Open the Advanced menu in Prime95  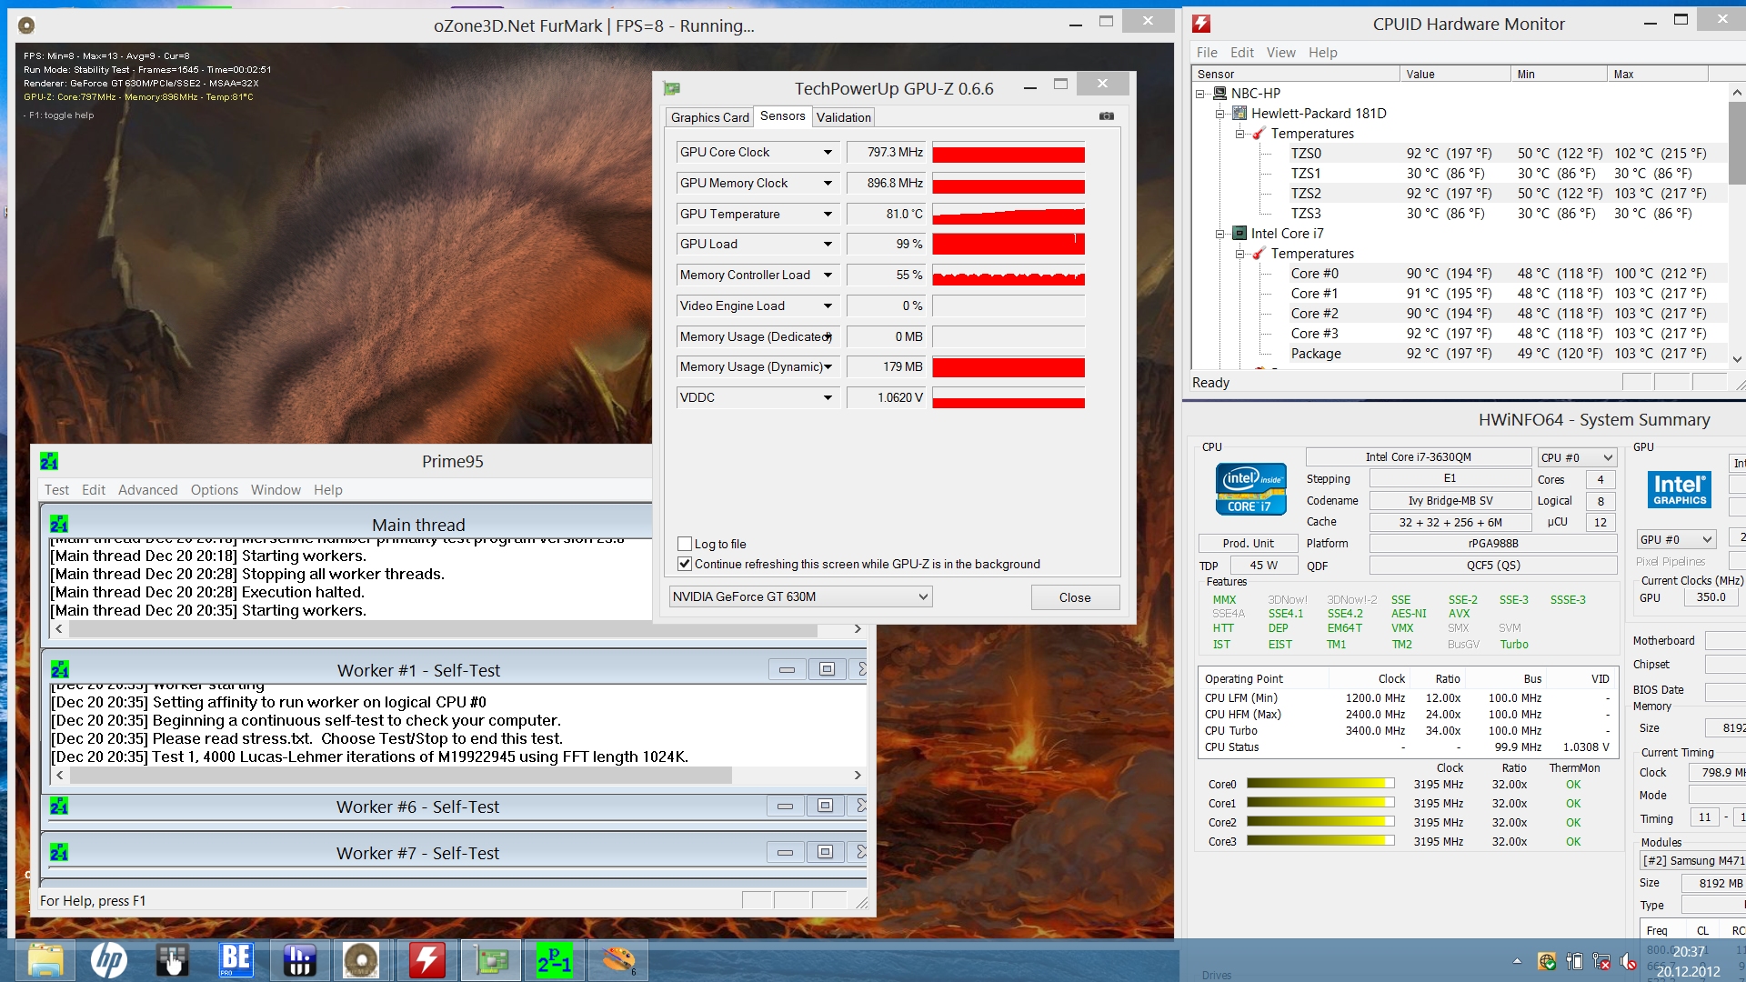147,490
